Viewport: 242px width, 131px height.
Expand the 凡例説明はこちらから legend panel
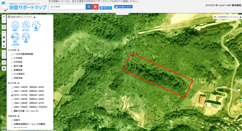[227, 17]
